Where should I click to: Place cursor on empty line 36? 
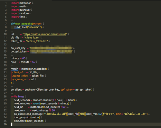[86, 124]
